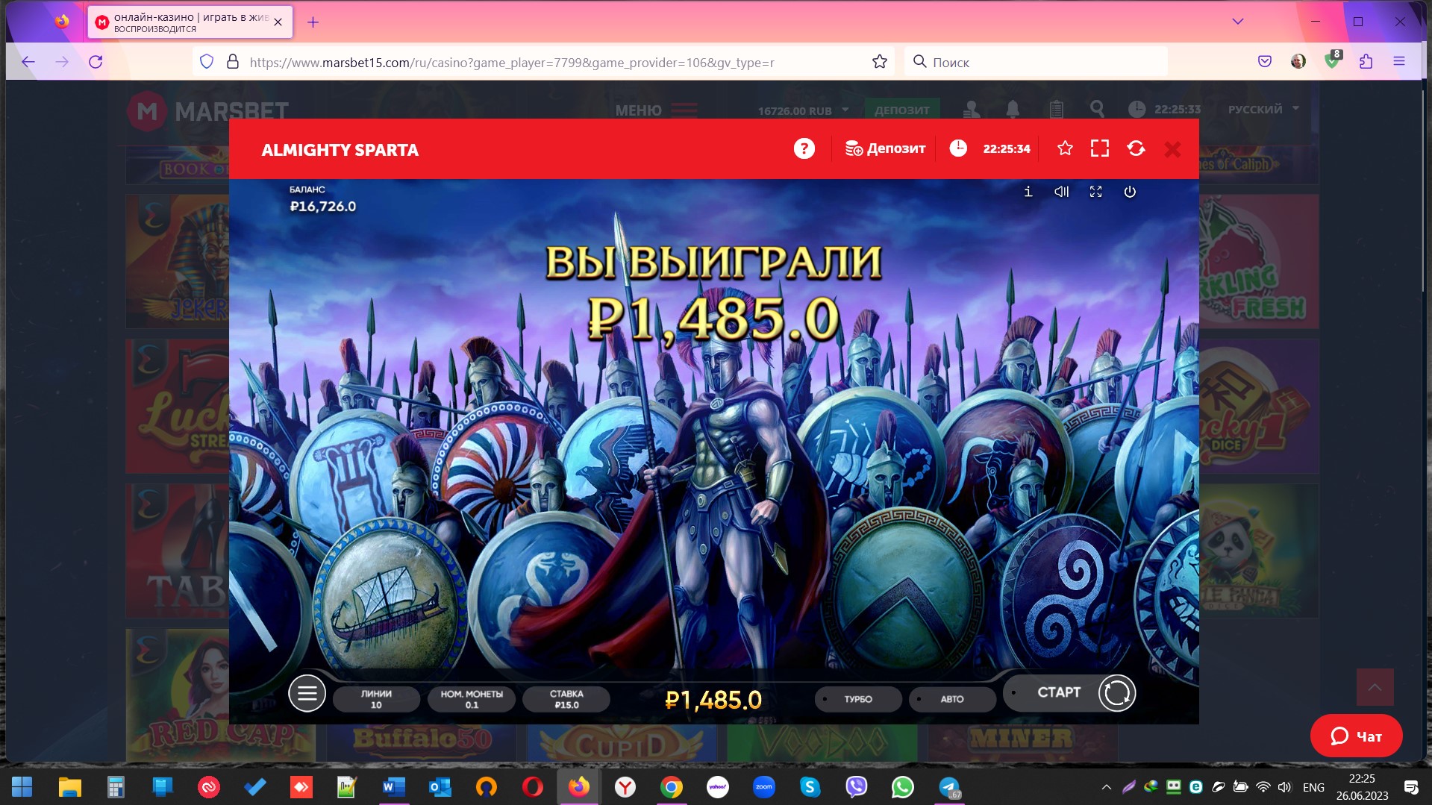Viewport: 1432px width, 805px height.
Task: Open Opera browser from taskbar
Action: coord(532,786)
